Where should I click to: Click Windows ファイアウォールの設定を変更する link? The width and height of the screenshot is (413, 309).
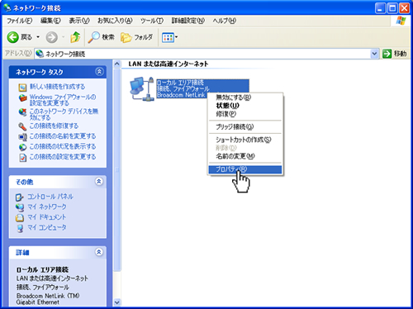coord(63,100)
